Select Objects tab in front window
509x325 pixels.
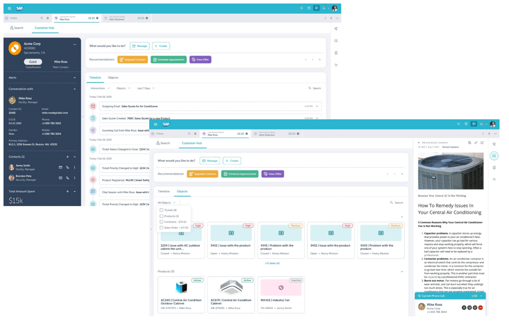(182, 191)
